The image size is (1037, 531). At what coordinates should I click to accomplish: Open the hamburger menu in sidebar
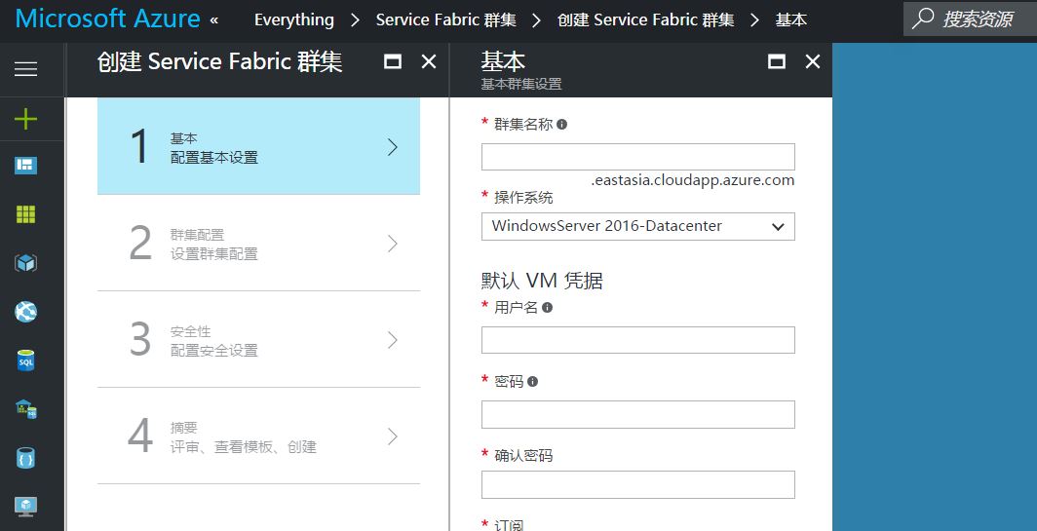25,69
